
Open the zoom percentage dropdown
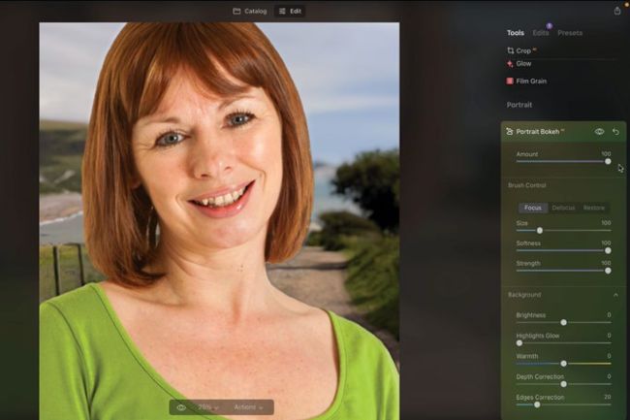pyautogui.click(x=208, y=407)
